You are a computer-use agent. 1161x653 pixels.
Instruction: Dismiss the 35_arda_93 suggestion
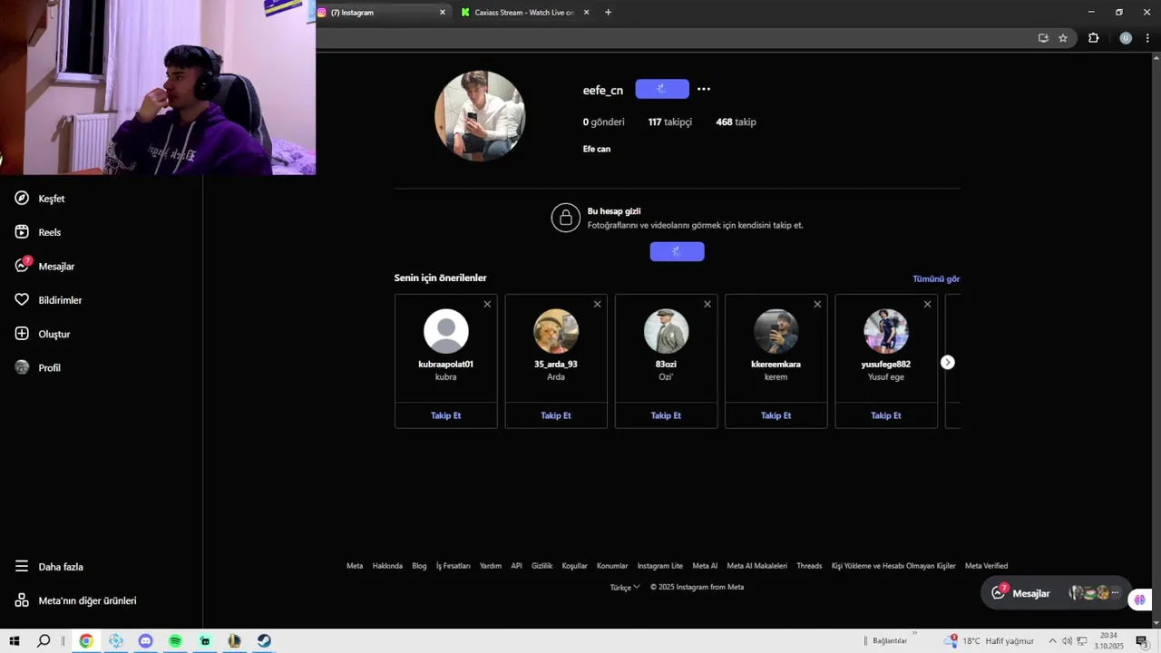597,304
